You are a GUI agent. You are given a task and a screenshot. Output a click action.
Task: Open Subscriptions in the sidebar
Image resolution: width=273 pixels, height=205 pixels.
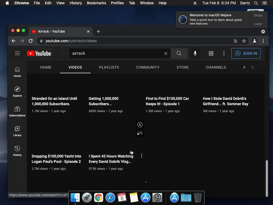(x=17, y=112)
